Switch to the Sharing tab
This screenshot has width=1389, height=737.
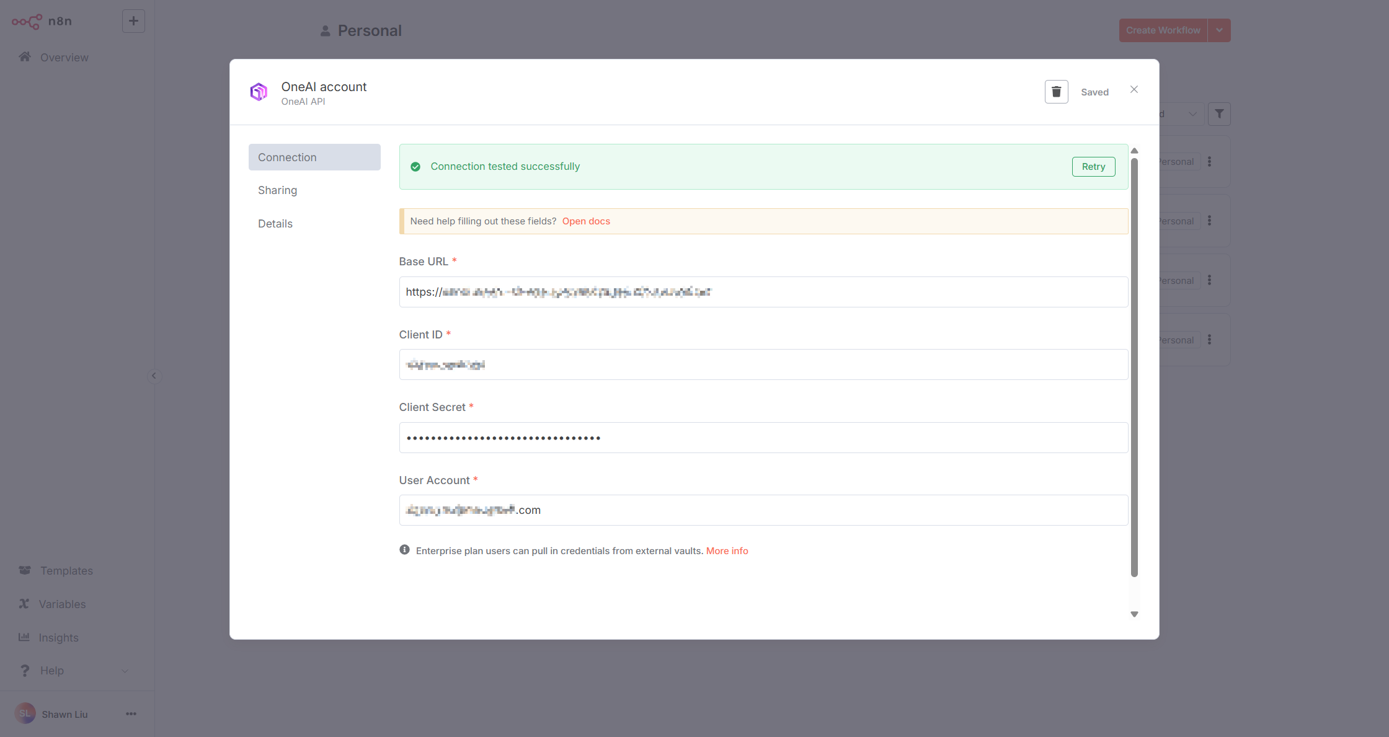click(277, 190)
